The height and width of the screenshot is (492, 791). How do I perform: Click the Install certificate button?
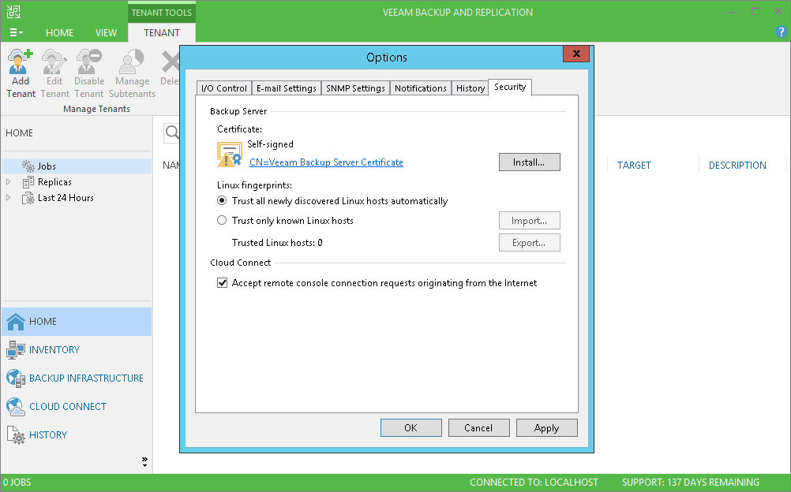pyautogui.click(x=529, y=162)
